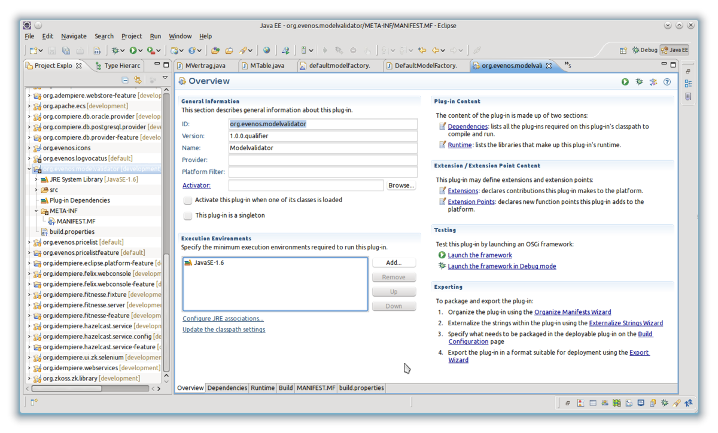
Task: Check 'This plug-in is a singleton'
Action: click(x=188, y=215)
